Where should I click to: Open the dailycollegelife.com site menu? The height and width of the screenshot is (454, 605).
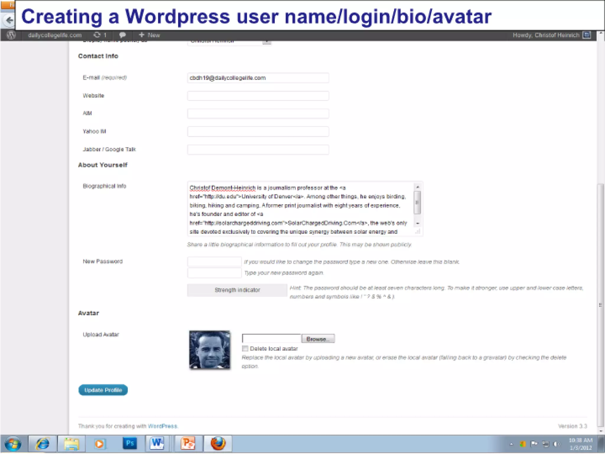[55, 35]
